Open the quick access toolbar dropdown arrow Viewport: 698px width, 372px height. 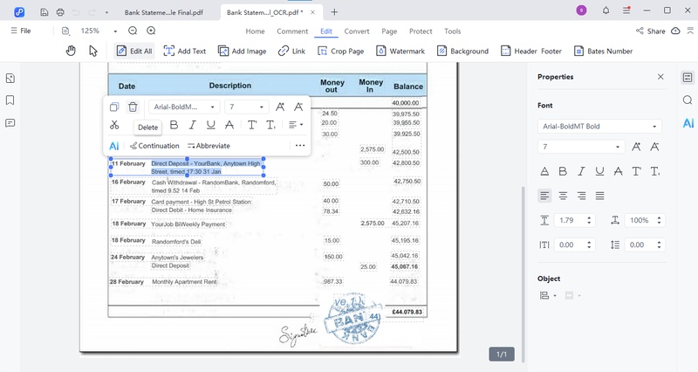coord(106,12)
